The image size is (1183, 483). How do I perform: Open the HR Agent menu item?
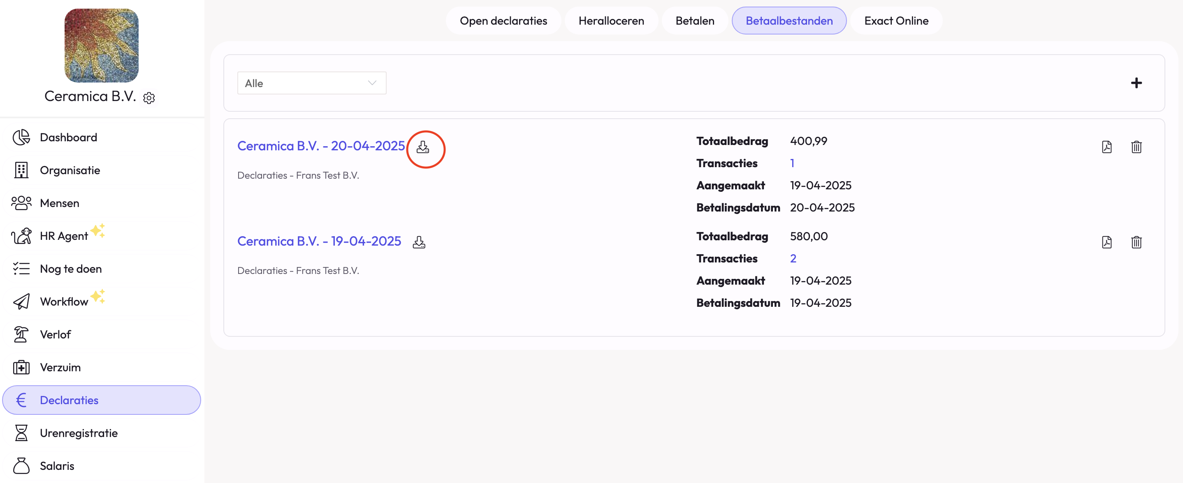[x=64, y=236]
